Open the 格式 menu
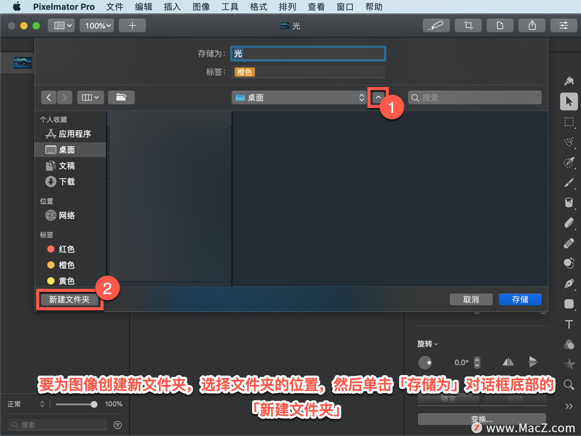Viewport: 581px width, 436px height. click(259, 7)
